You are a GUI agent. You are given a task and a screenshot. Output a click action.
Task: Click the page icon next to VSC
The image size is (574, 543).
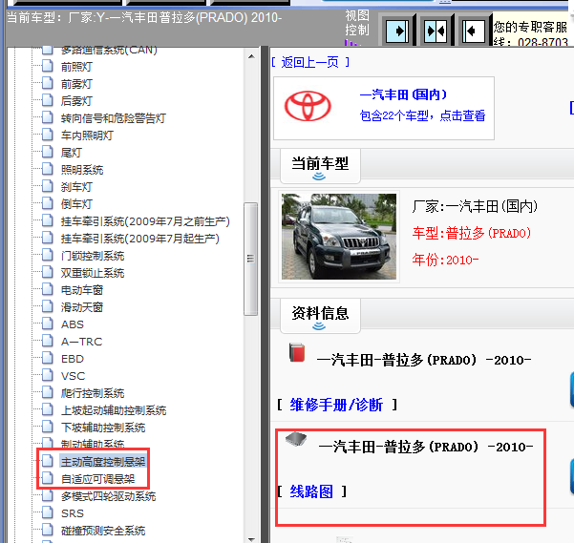tap(47, 376)
